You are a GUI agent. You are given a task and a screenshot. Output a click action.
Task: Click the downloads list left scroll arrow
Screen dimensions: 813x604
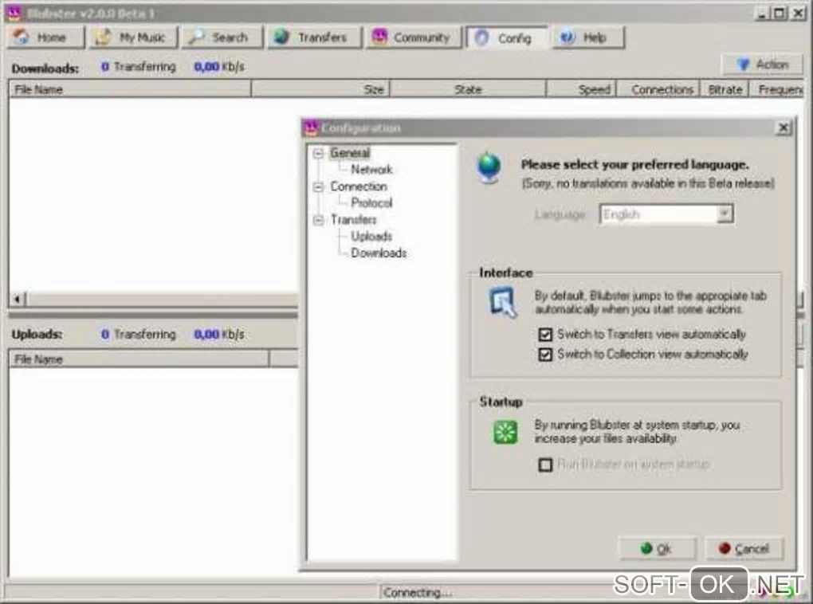click(17, 299)
